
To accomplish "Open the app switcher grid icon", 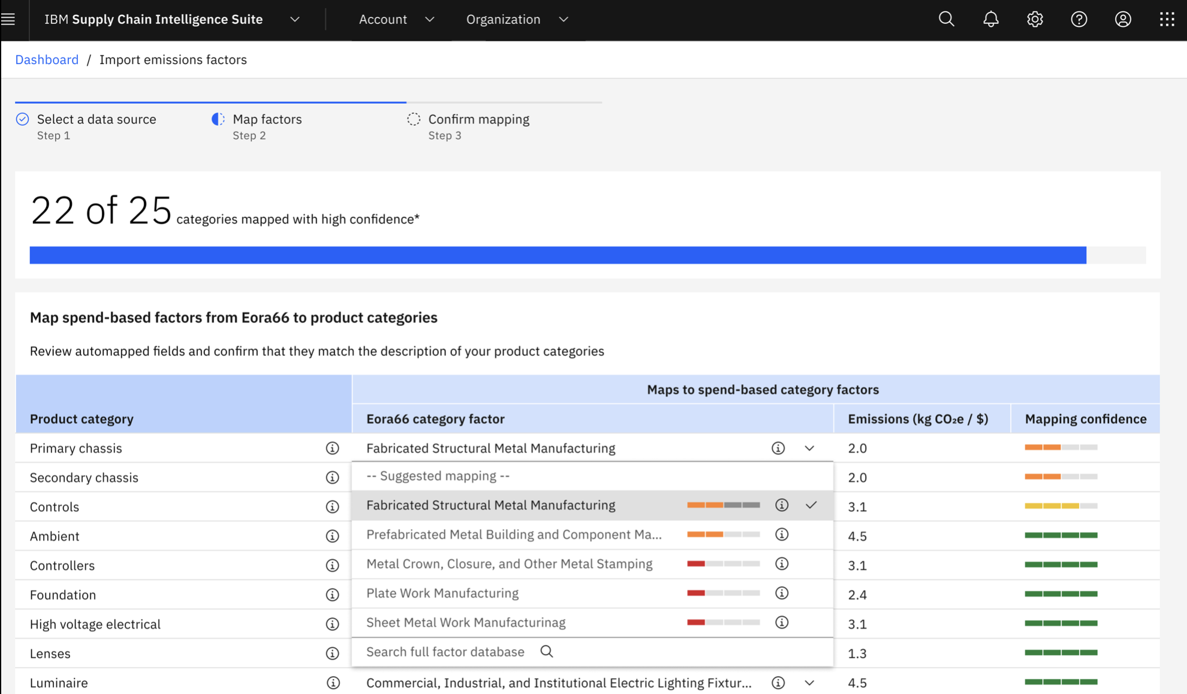I will 1167,19.
